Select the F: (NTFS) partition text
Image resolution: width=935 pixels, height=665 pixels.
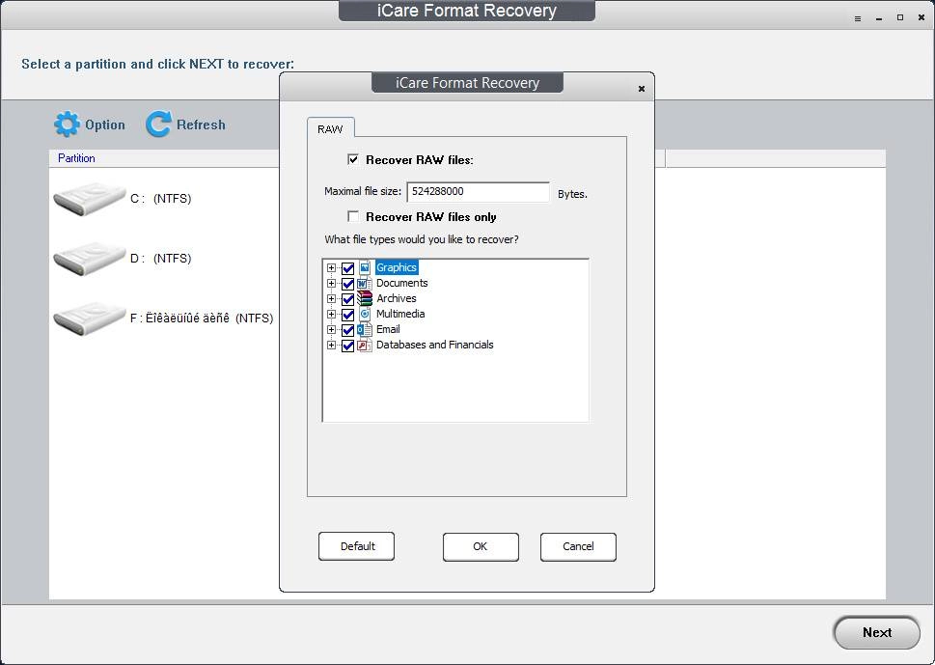click(202, 319)
